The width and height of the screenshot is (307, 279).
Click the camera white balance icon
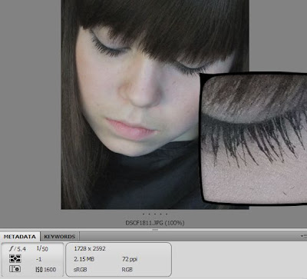pos(15,269)
